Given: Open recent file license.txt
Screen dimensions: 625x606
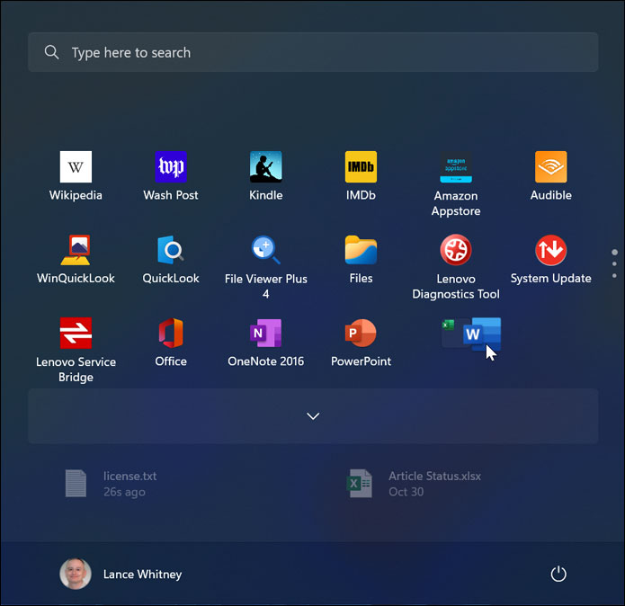Looking at the screenshot, I should (112, 484).
